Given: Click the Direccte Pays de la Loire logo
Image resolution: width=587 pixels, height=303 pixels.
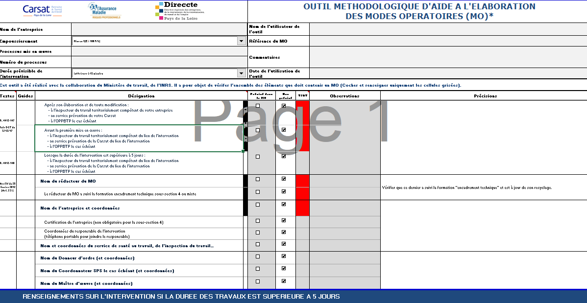Looking at the screenshot, I should (180, 11).
